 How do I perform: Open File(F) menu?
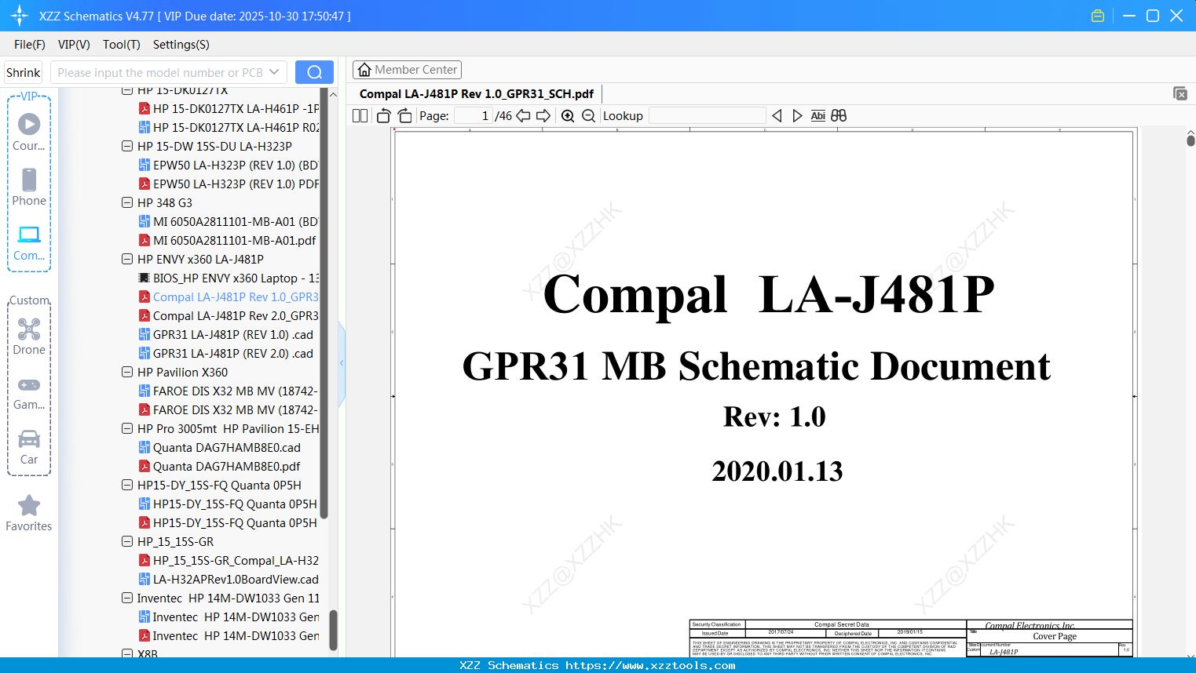(30, 45)
